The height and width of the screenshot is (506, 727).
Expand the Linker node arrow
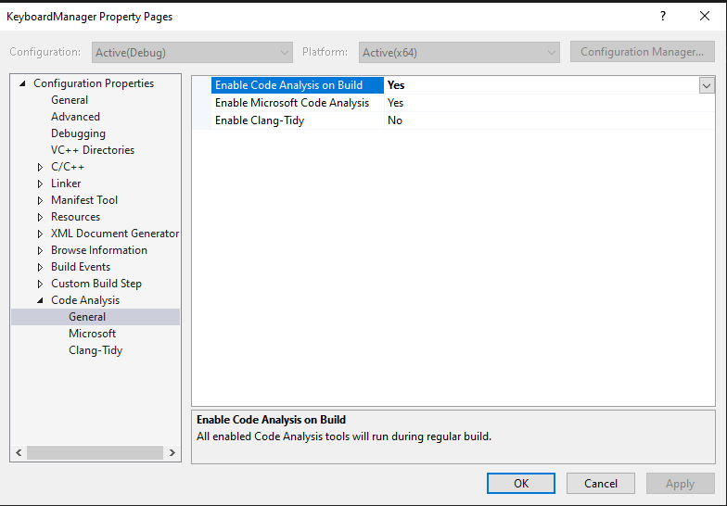point(41,183)
